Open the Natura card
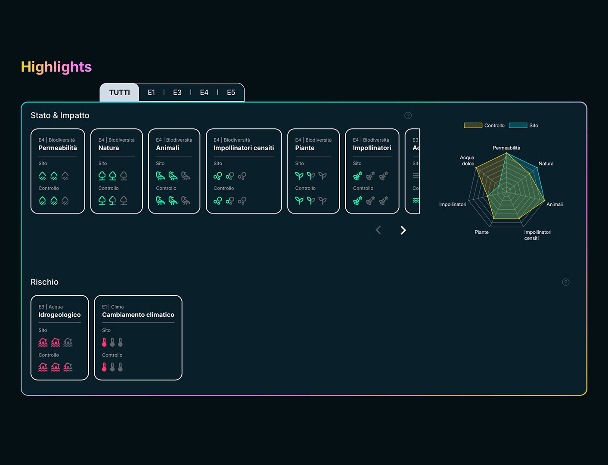The height and width of the screenshot is (465, 608). click(x=116, y=171)
